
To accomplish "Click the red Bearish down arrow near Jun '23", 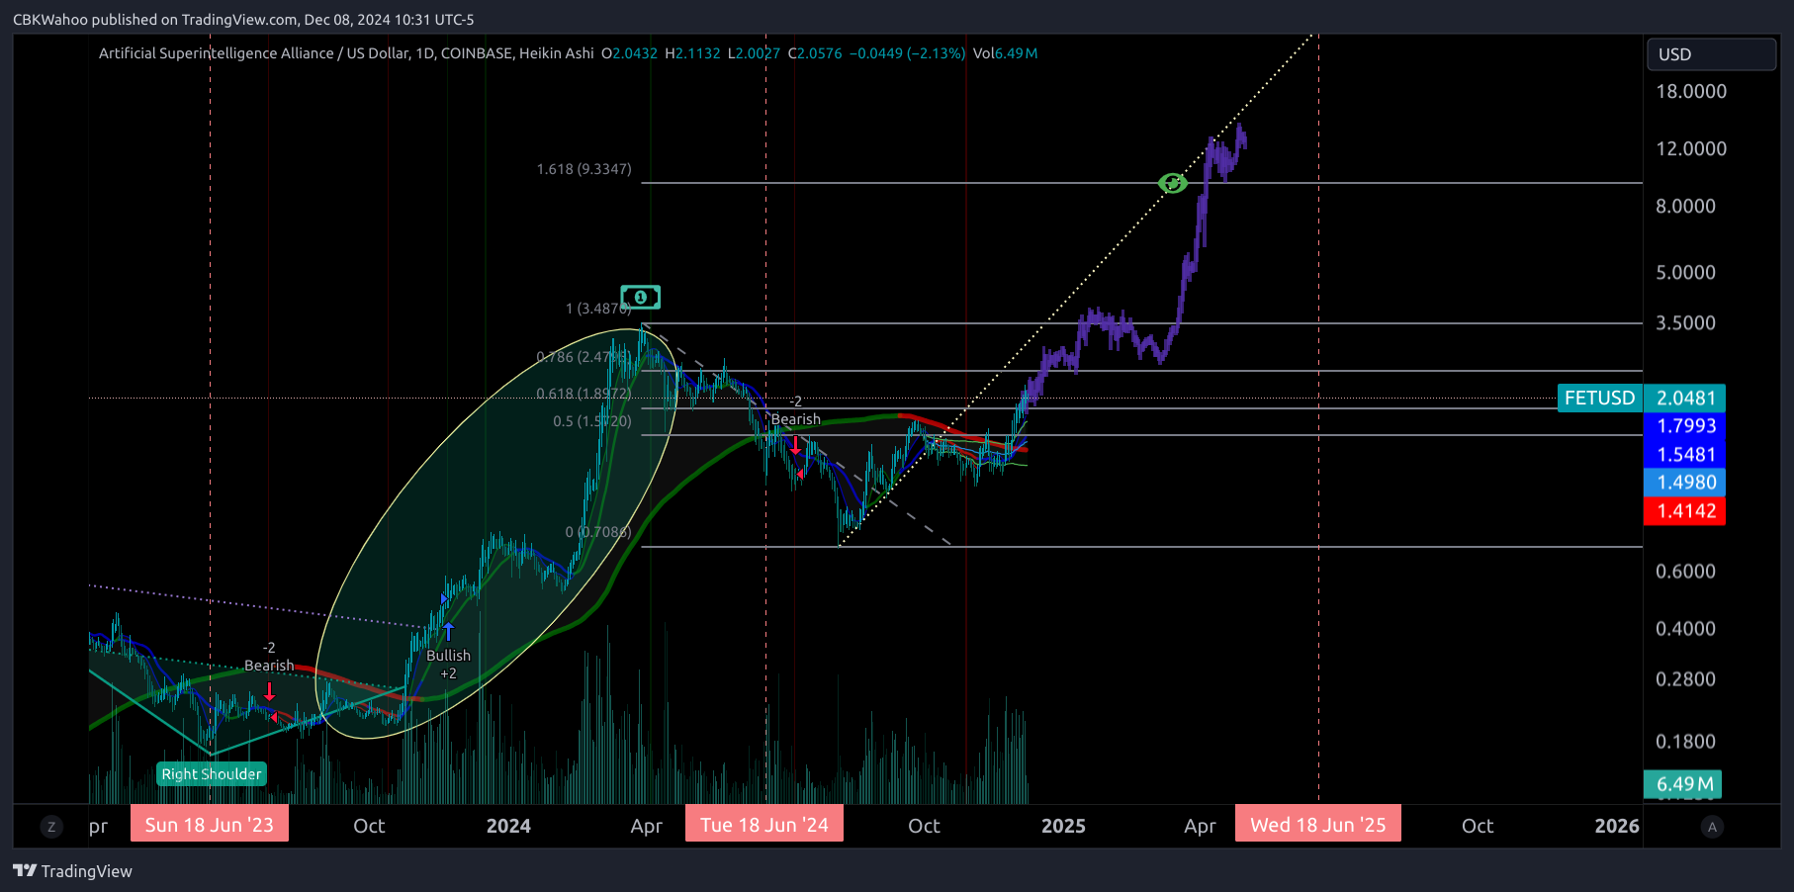I will tap(269, 692).
